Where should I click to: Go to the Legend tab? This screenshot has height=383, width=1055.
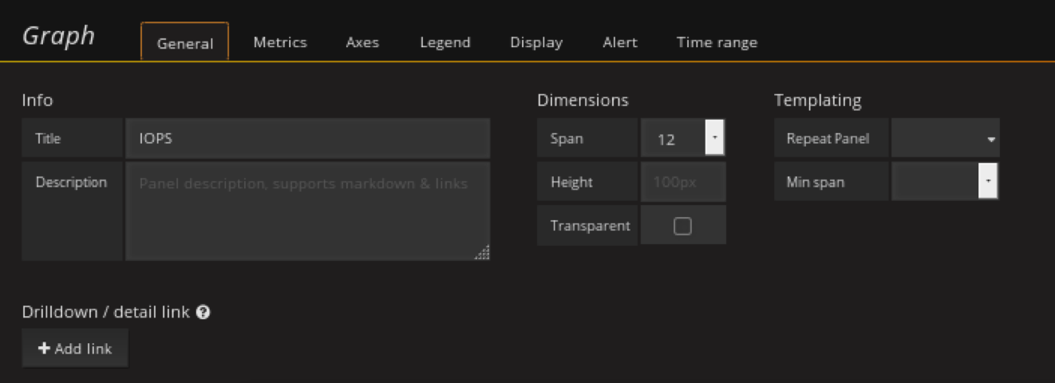[445, 42]
